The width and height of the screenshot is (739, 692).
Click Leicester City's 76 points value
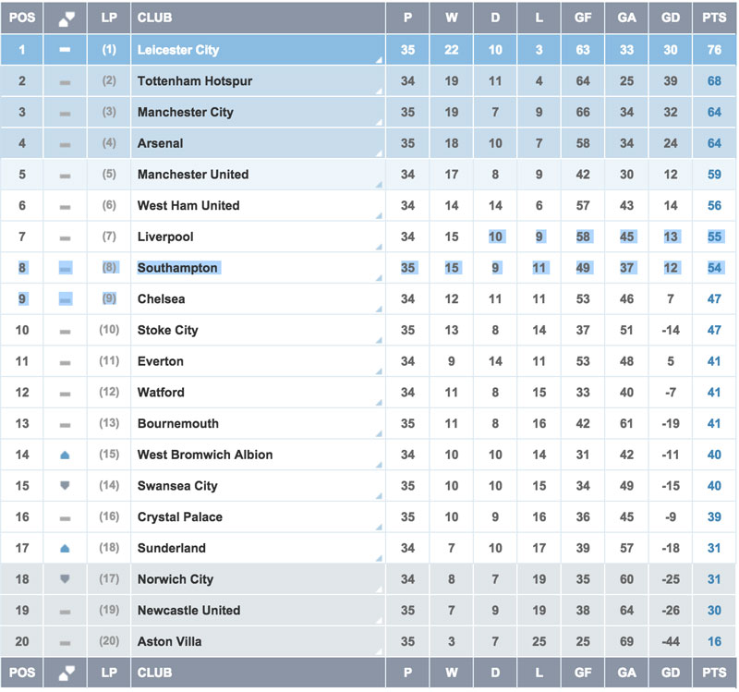pyautogui.click(x=714, y=50)
